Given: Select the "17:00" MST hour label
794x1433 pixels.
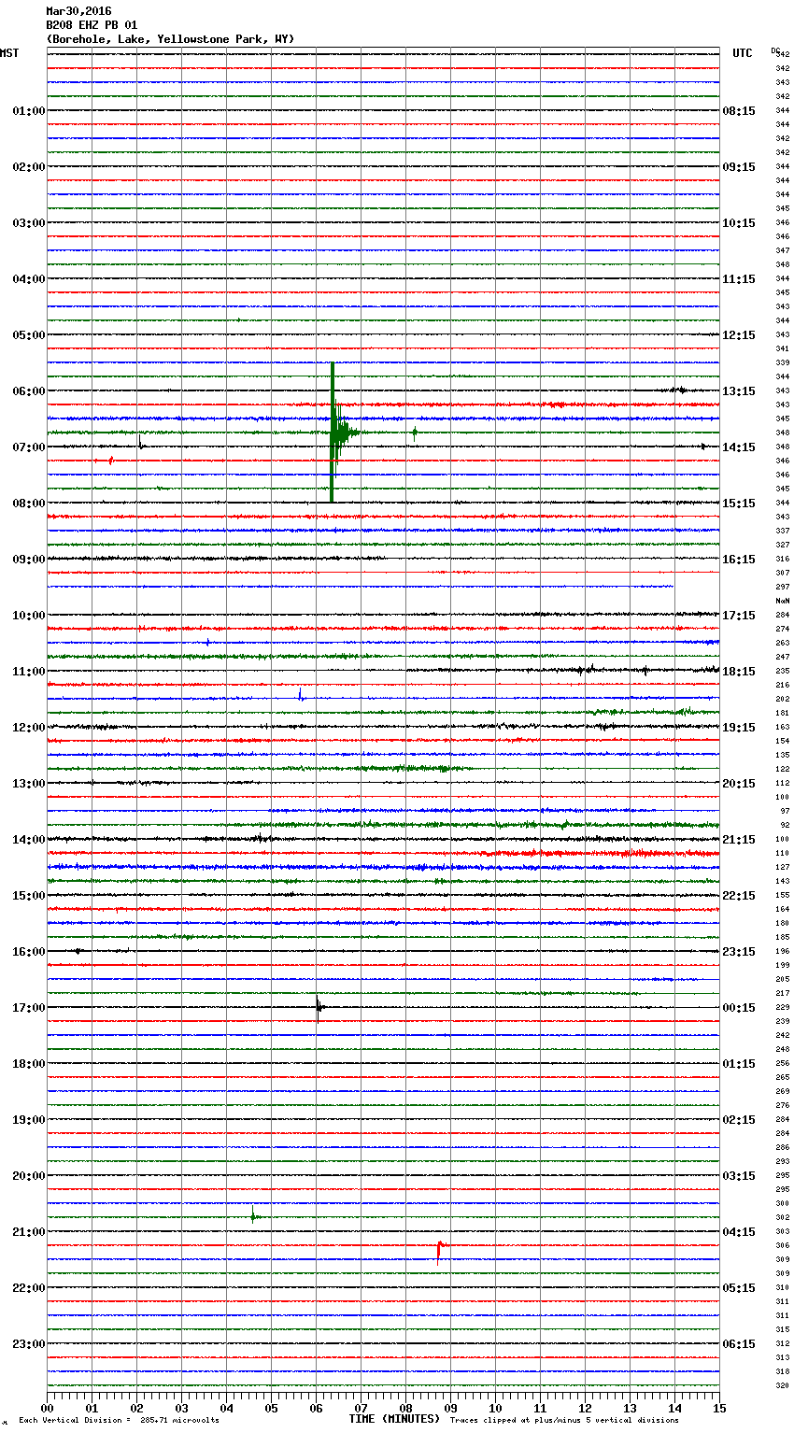Looking at the screenshot, I should point(29,1008).
